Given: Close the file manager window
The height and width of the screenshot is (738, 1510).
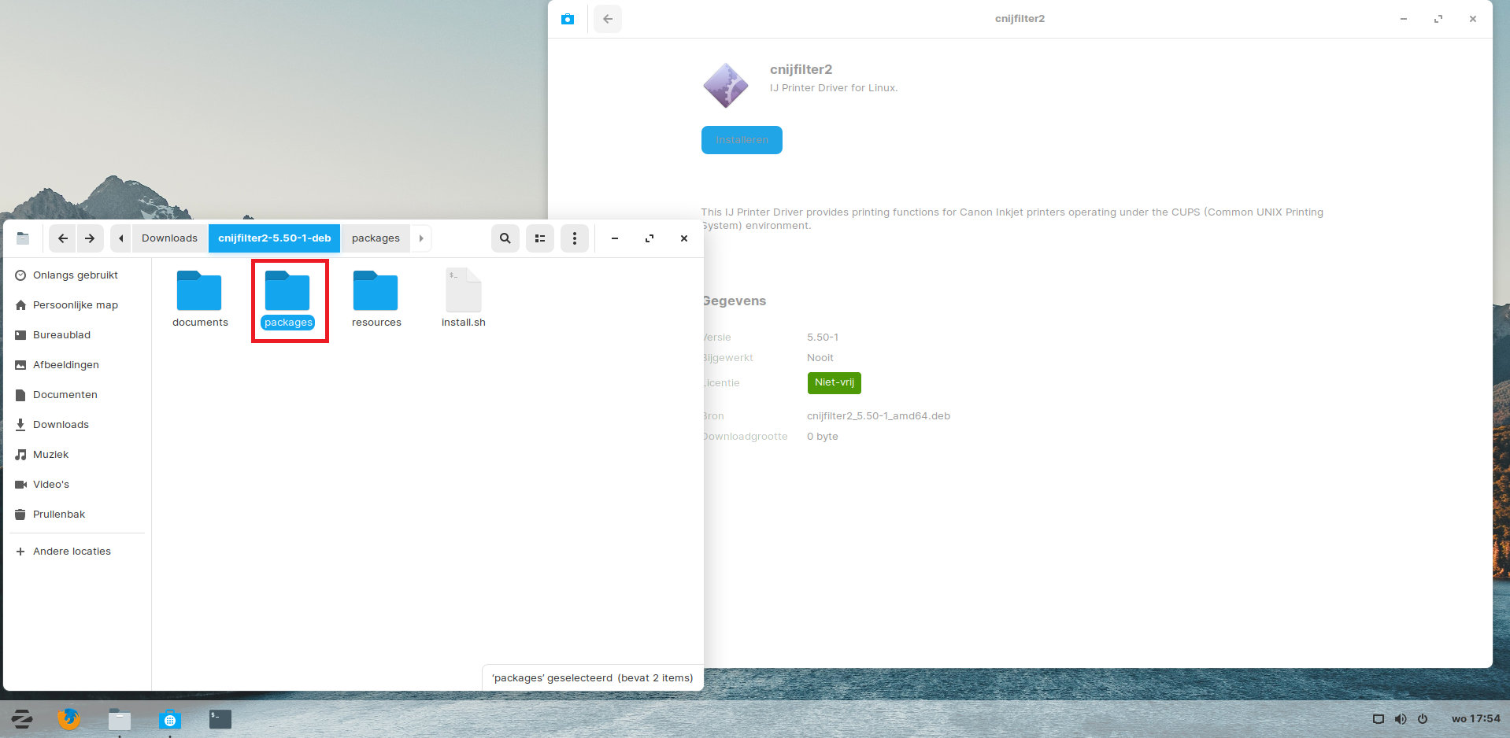Looking at the screenshot, I should (x=684, y=238).
